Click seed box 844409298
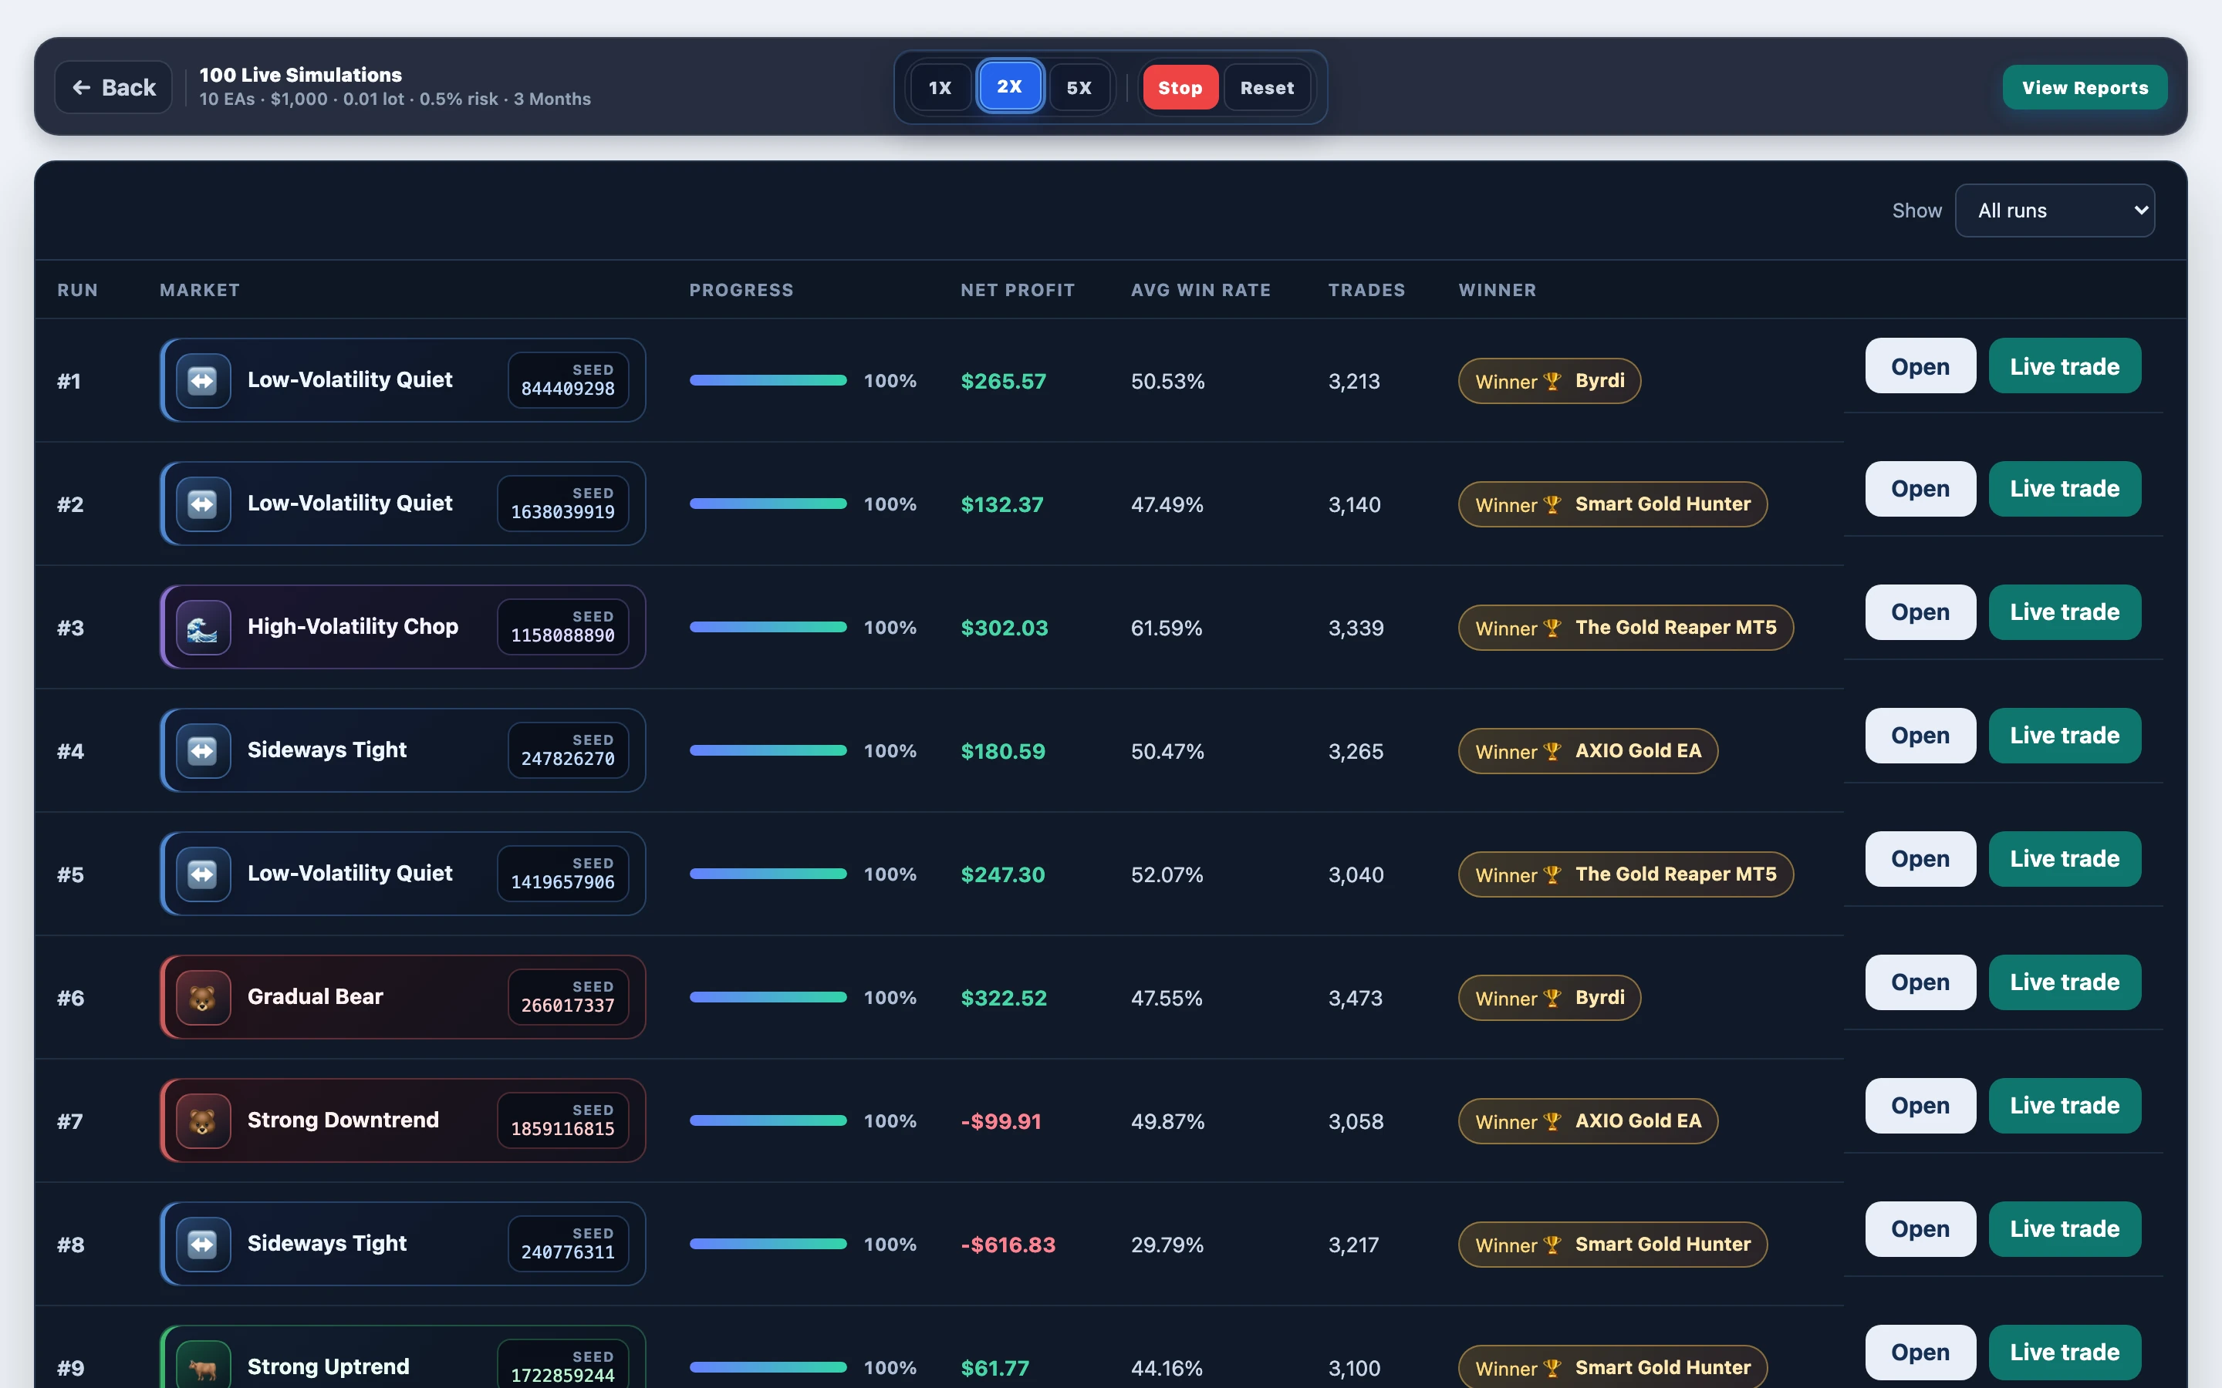The height and width of the screenshot is (1388, 2222). (x=569, y=380)
